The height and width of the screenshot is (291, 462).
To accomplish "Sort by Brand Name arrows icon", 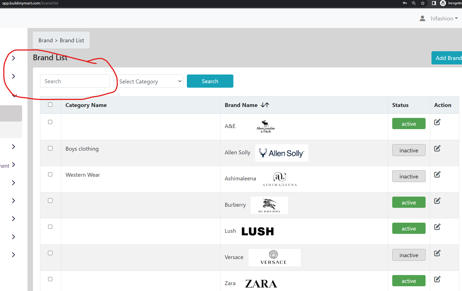I will point(265,105).
